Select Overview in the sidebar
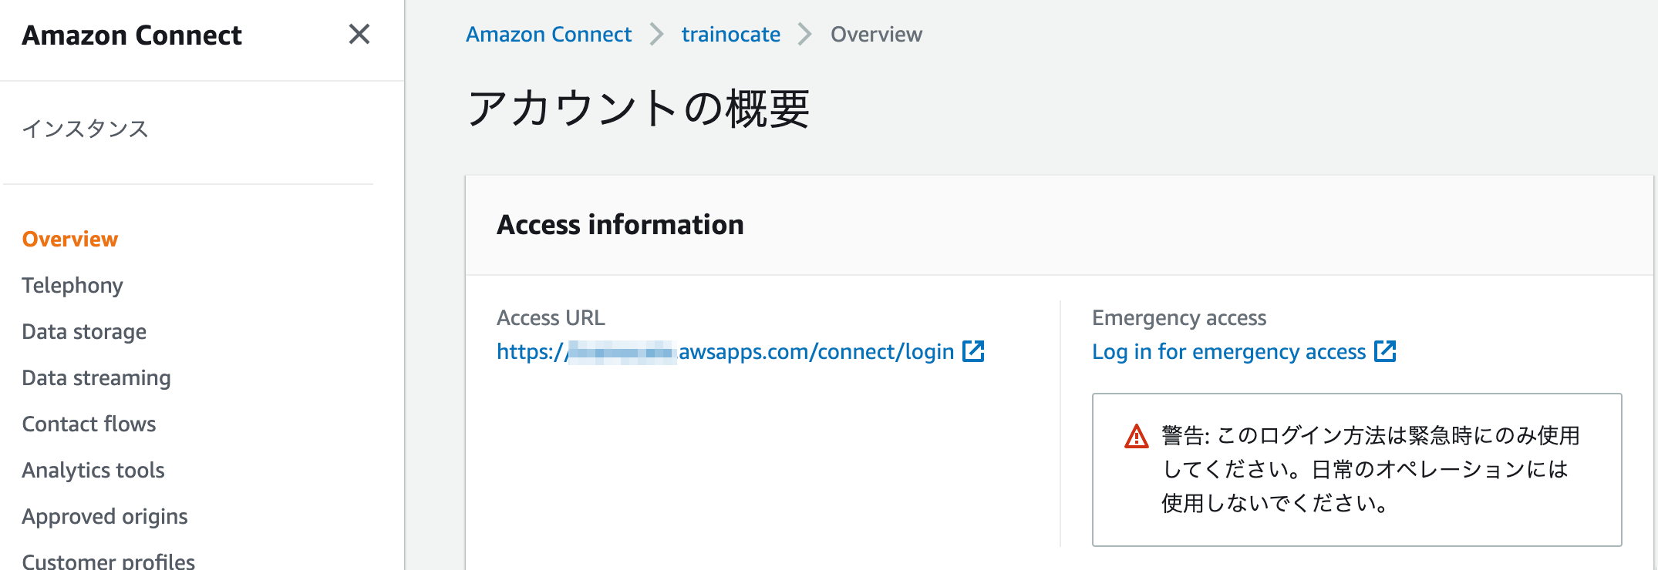 tap(70, 239)
